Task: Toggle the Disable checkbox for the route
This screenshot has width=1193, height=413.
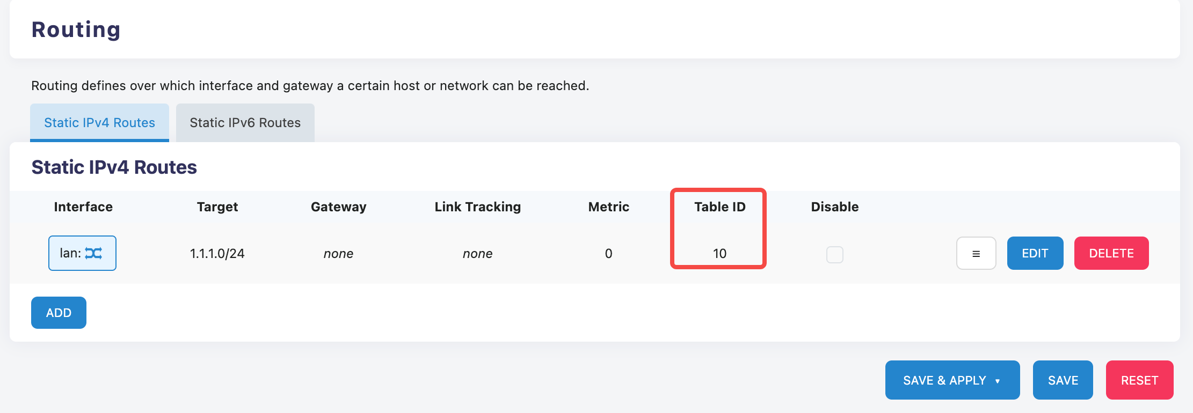Action: (x=834, y=254)
